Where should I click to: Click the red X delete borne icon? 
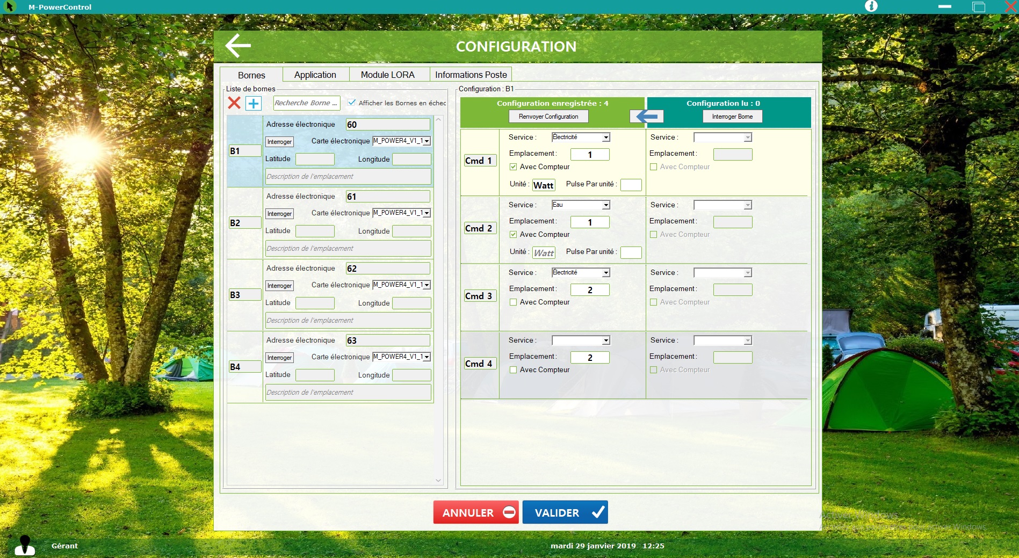pyautogui.click(x=234, y=103)
